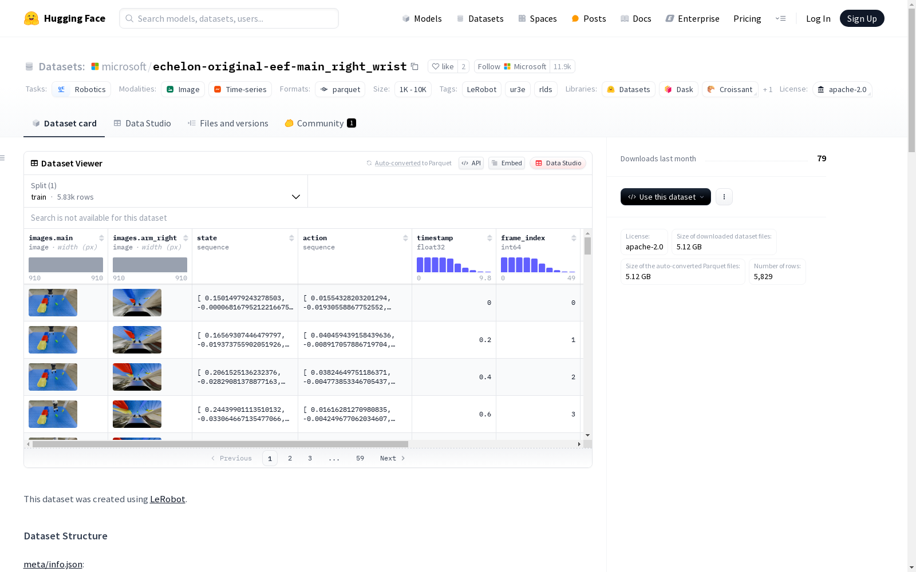Click the table's vertical scrollbar thumb

tap(587, 246)
